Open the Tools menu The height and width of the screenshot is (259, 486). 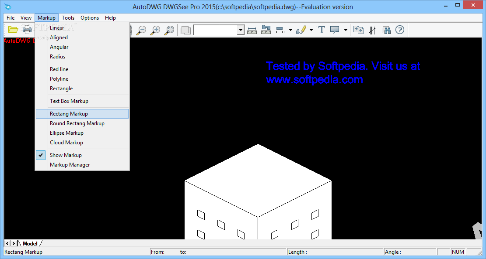click(x=68, y=17)
